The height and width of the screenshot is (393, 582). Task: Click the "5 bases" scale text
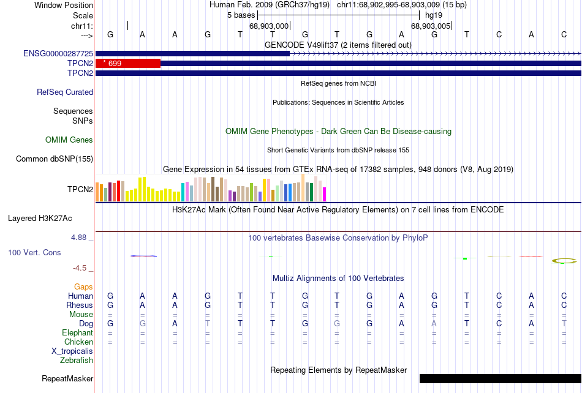coord(241,15)
